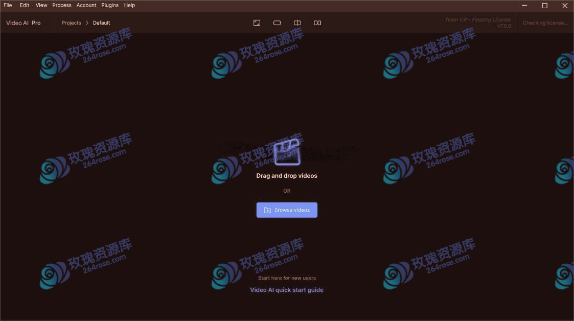Close the Video AI window
The height and width of the screenshot is (321, 574).
pyautogui.click(x=565, y=6)
